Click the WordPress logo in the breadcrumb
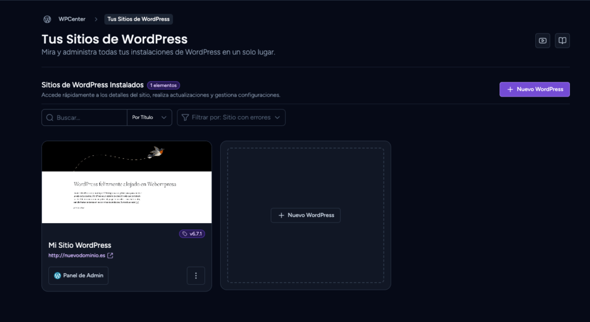The image size is (590, 322). point(47,19)
